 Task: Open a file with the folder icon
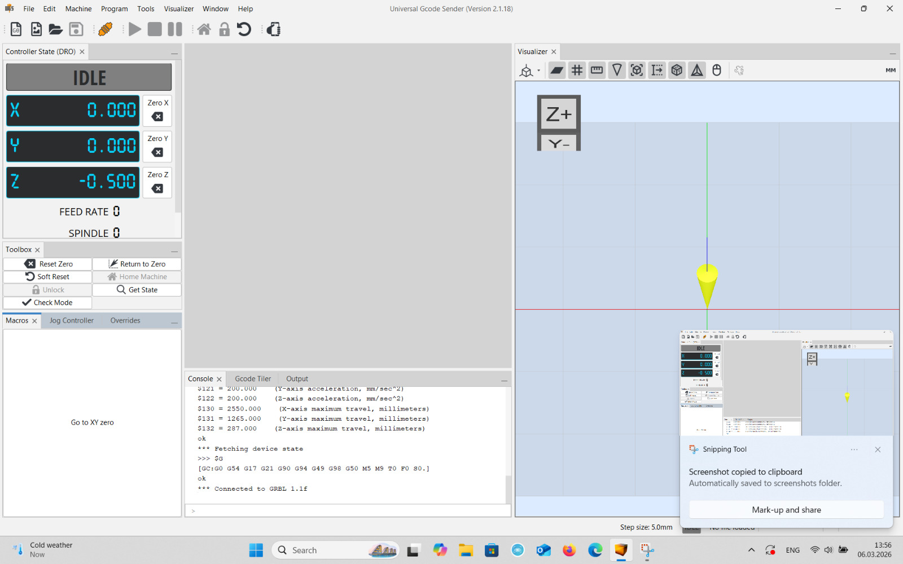(x=55, y=29)
